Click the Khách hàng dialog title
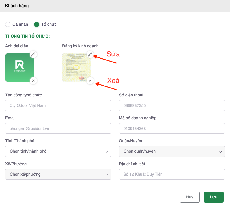This screenshot has width=230, height=206. pos(17,6)
